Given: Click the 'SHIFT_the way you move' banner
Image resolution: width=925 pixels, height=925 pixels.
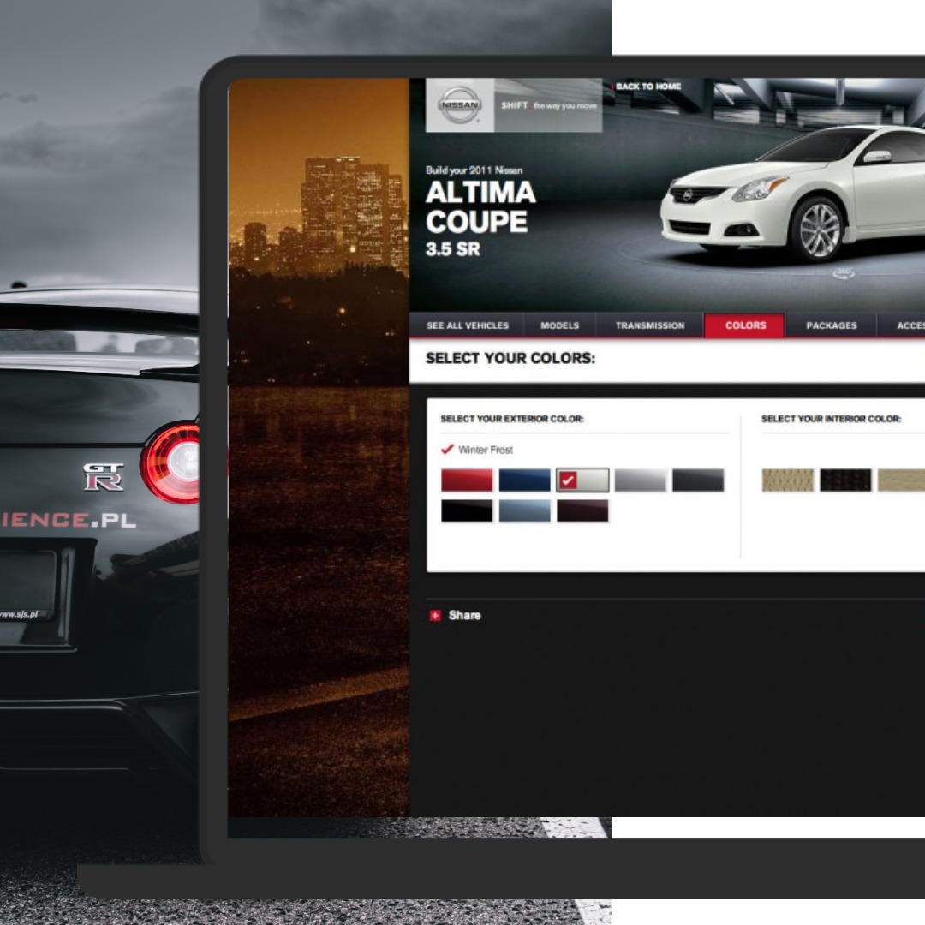Looking at the screenshot, I should pos(548,105).
